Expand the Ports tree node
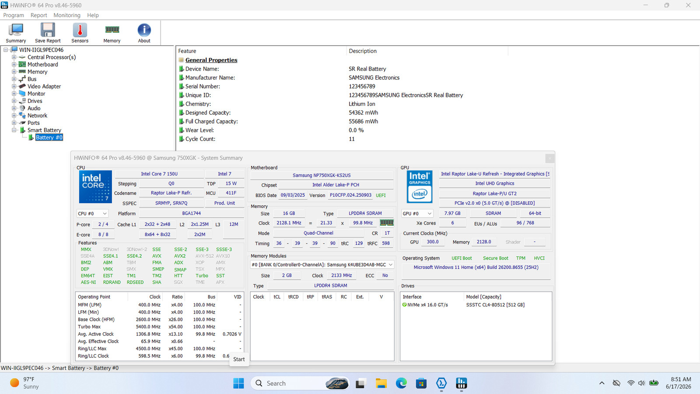Screen dimensions: 700x394 click(14, 123)
